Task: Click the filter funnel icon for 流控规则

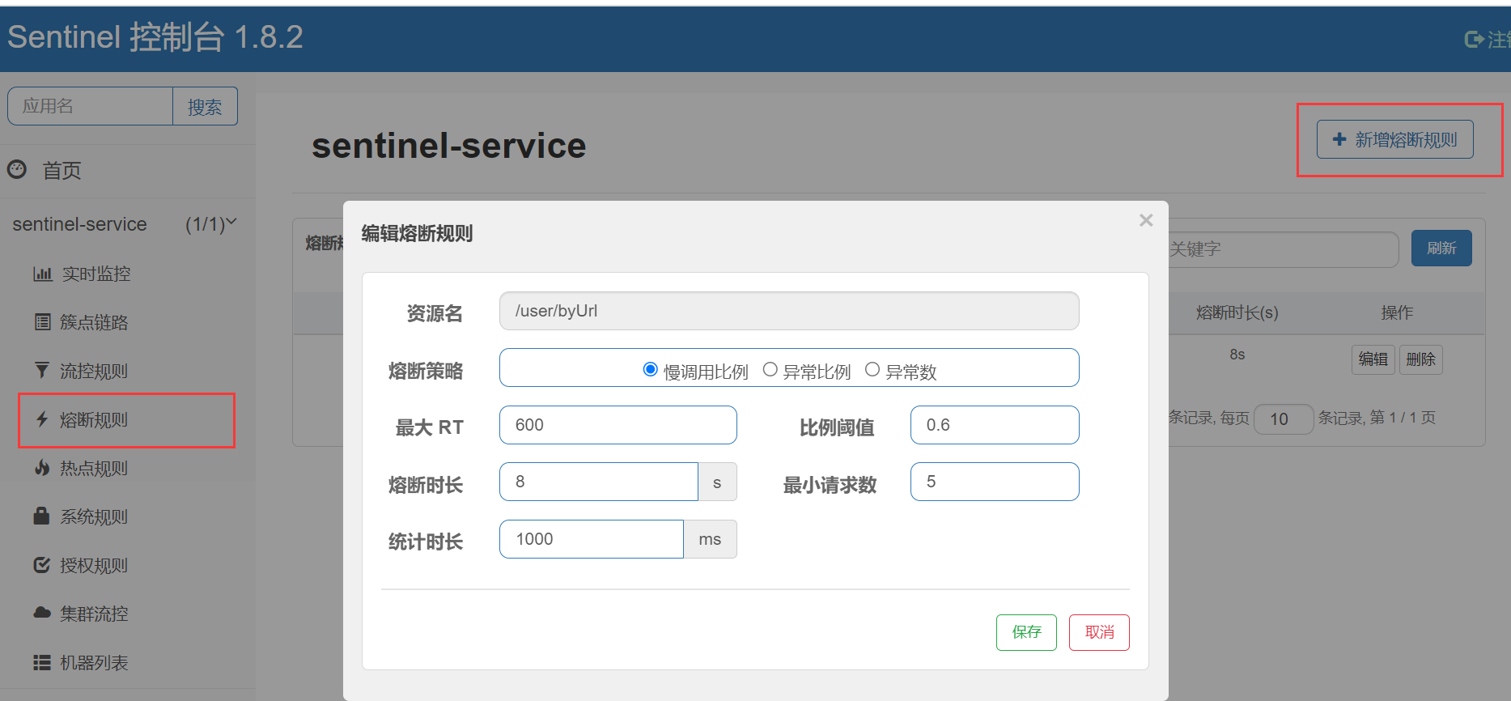Action: [x=42, y=371]
